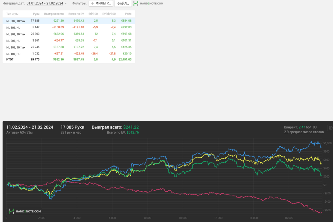
Task: Click the 5 147 hands cell
Action: click(36, 27)
